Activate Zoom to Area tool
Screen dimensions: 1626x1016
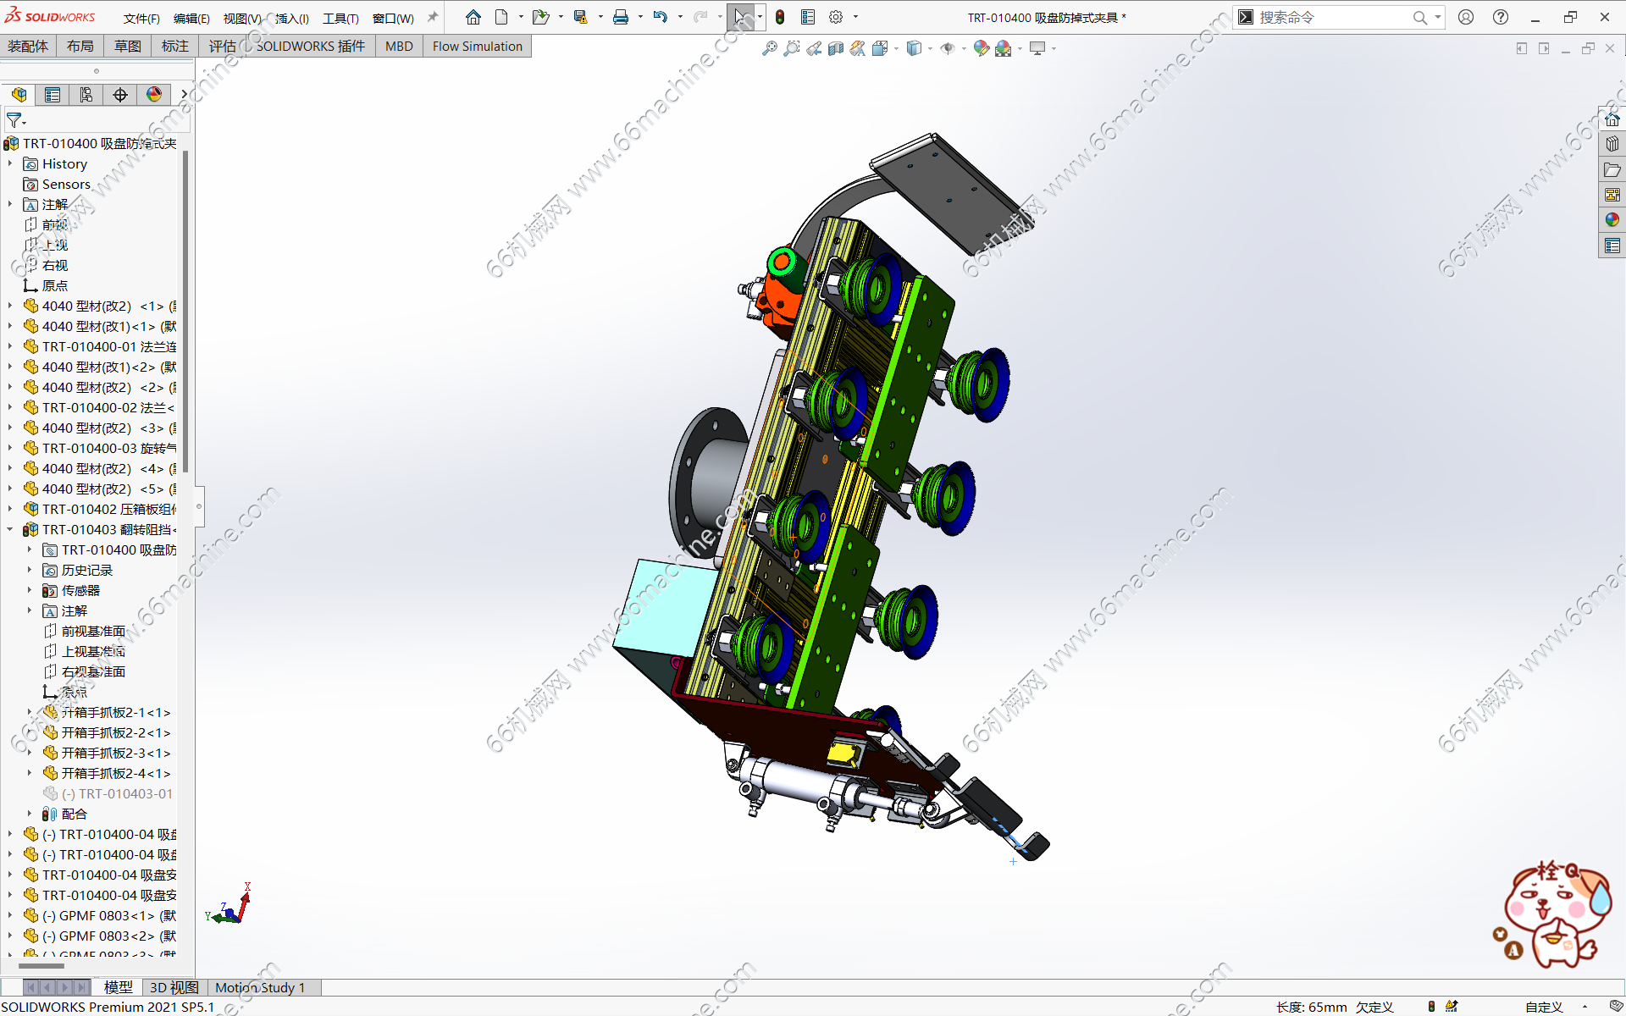792,48
